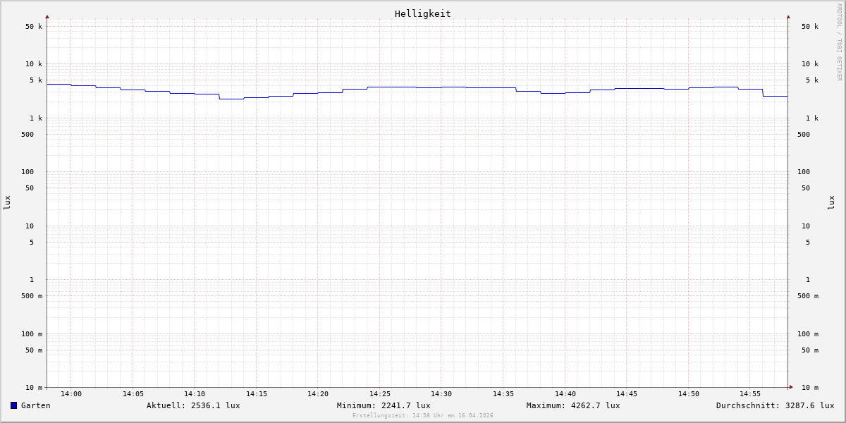
Task: Click the 14:30 time axis label
Action: click(x=441, y=394)
